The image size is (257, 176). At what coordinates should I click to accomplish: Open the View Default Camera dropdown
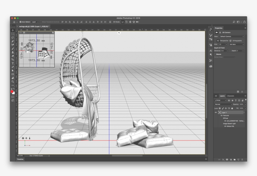tap(232, 36)
